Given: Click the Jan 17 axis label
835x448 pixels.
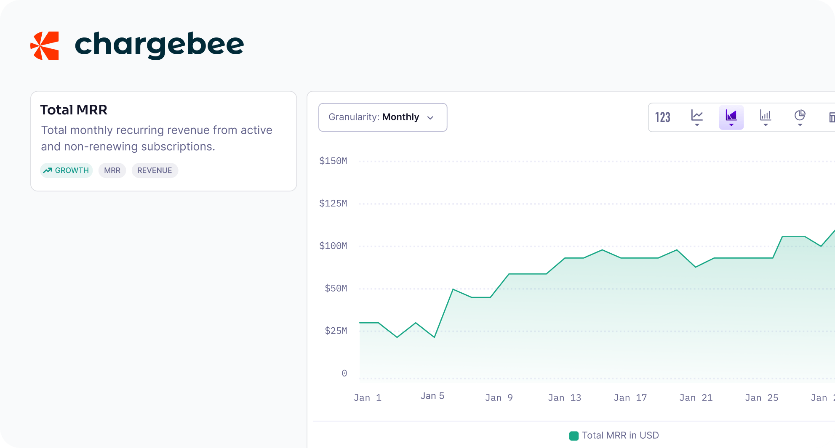Looking at the screenshot, I should pyautogui.click(x=630, y=398).
